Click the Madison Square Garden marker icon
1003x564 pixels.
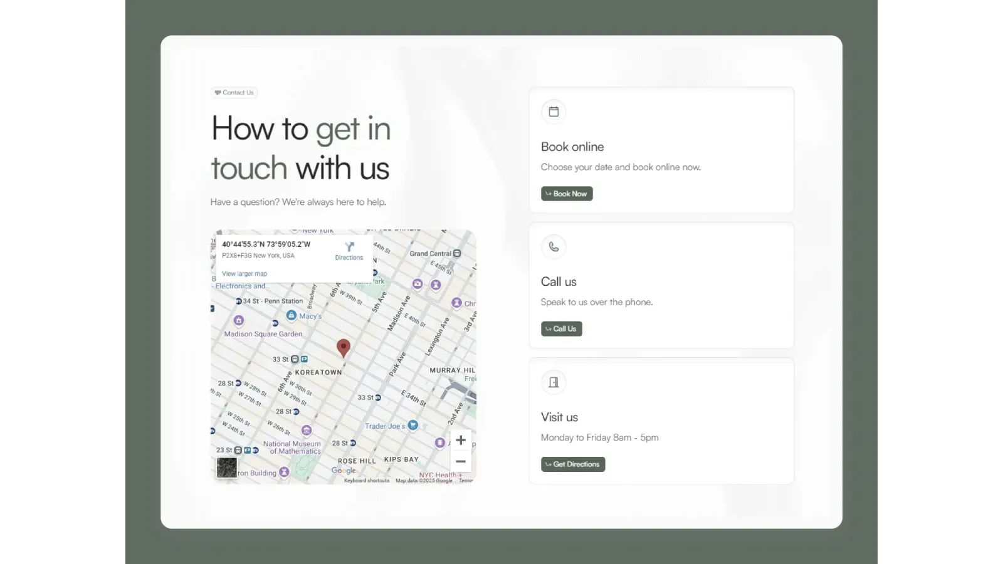[238, 320]
